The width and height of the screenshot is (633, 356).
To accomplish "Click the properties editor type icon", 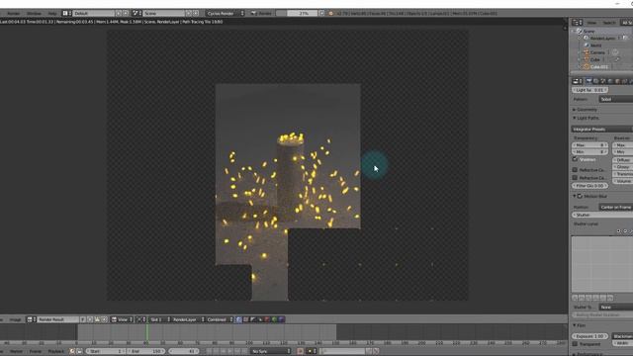I will [578, 81].
